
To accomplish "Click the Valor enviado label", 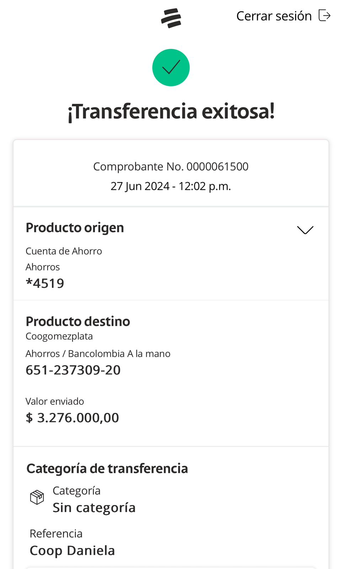I will click(x=55, y=401).
